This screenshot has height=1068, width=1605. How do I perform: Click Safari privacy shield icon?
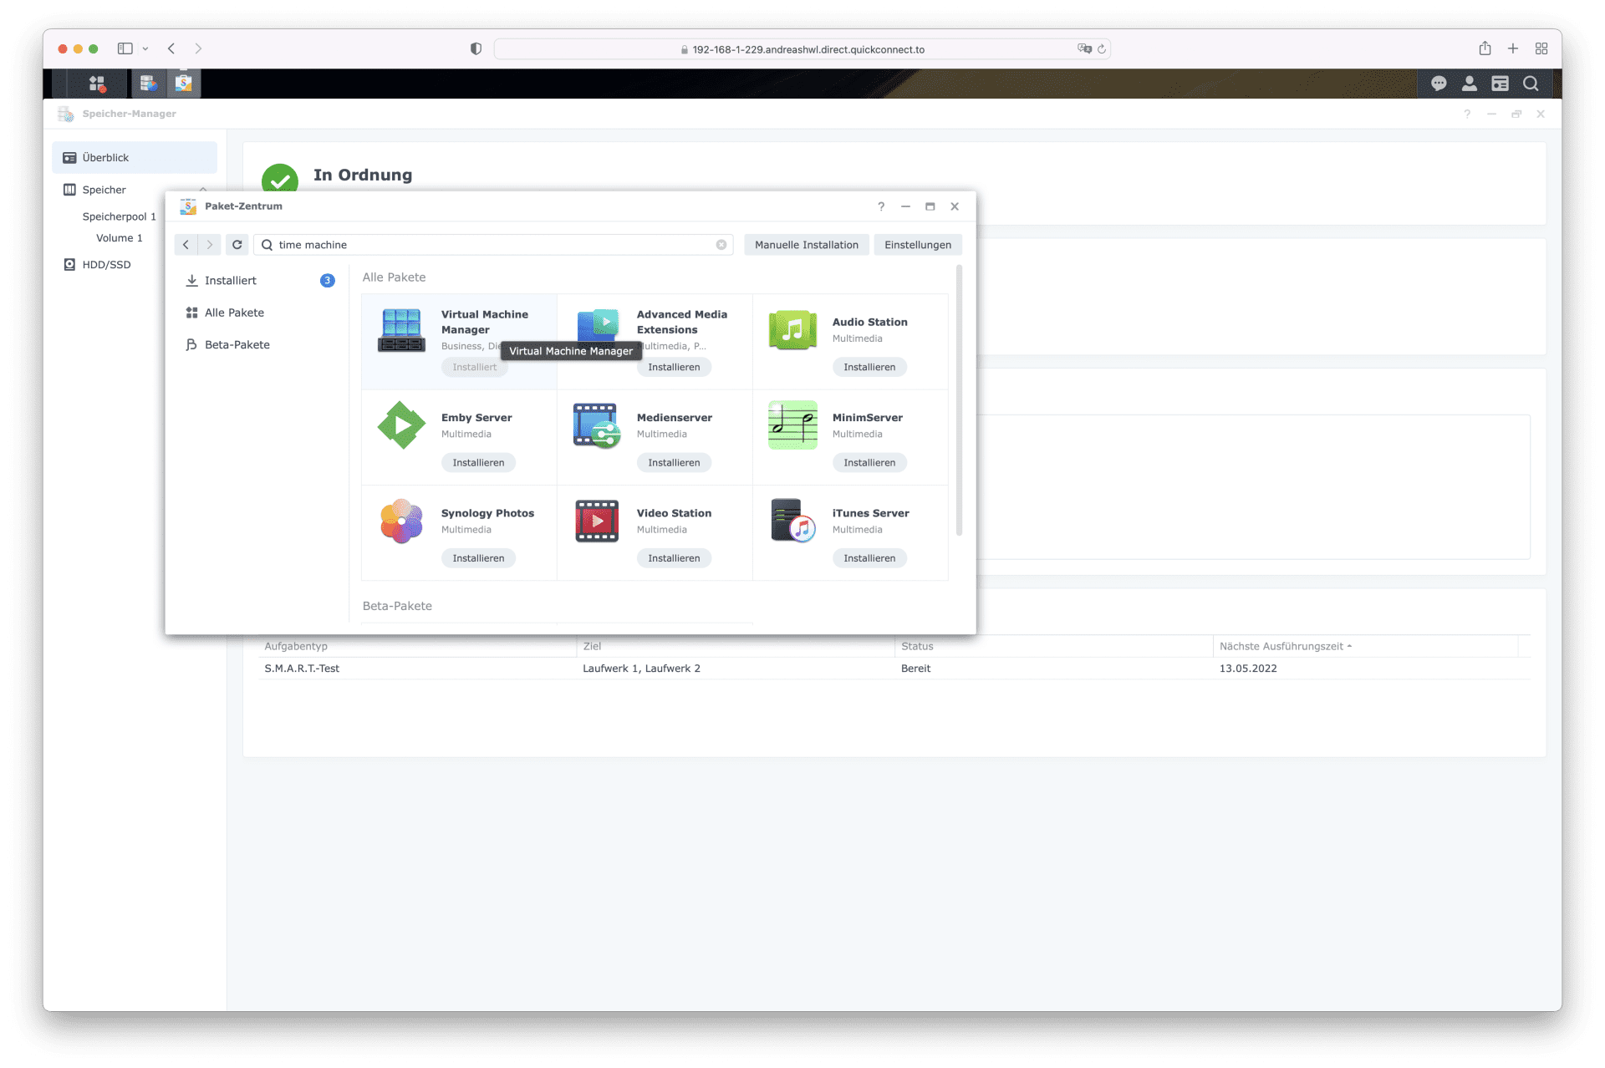click(x=476, y=48)
